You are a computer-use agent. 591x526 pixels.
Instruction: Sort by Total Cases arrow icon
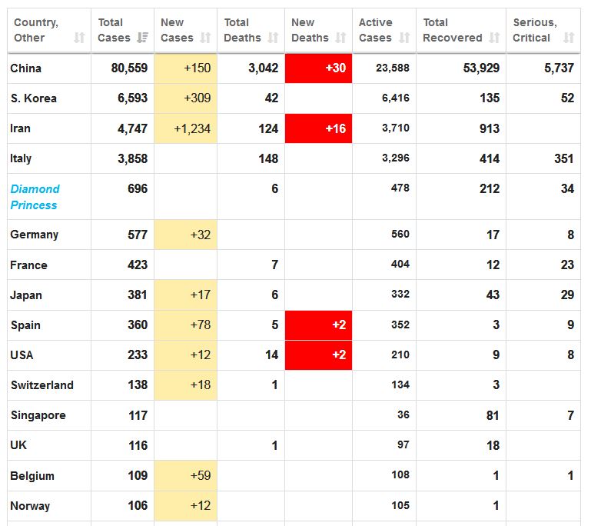[x=142, y=38]
